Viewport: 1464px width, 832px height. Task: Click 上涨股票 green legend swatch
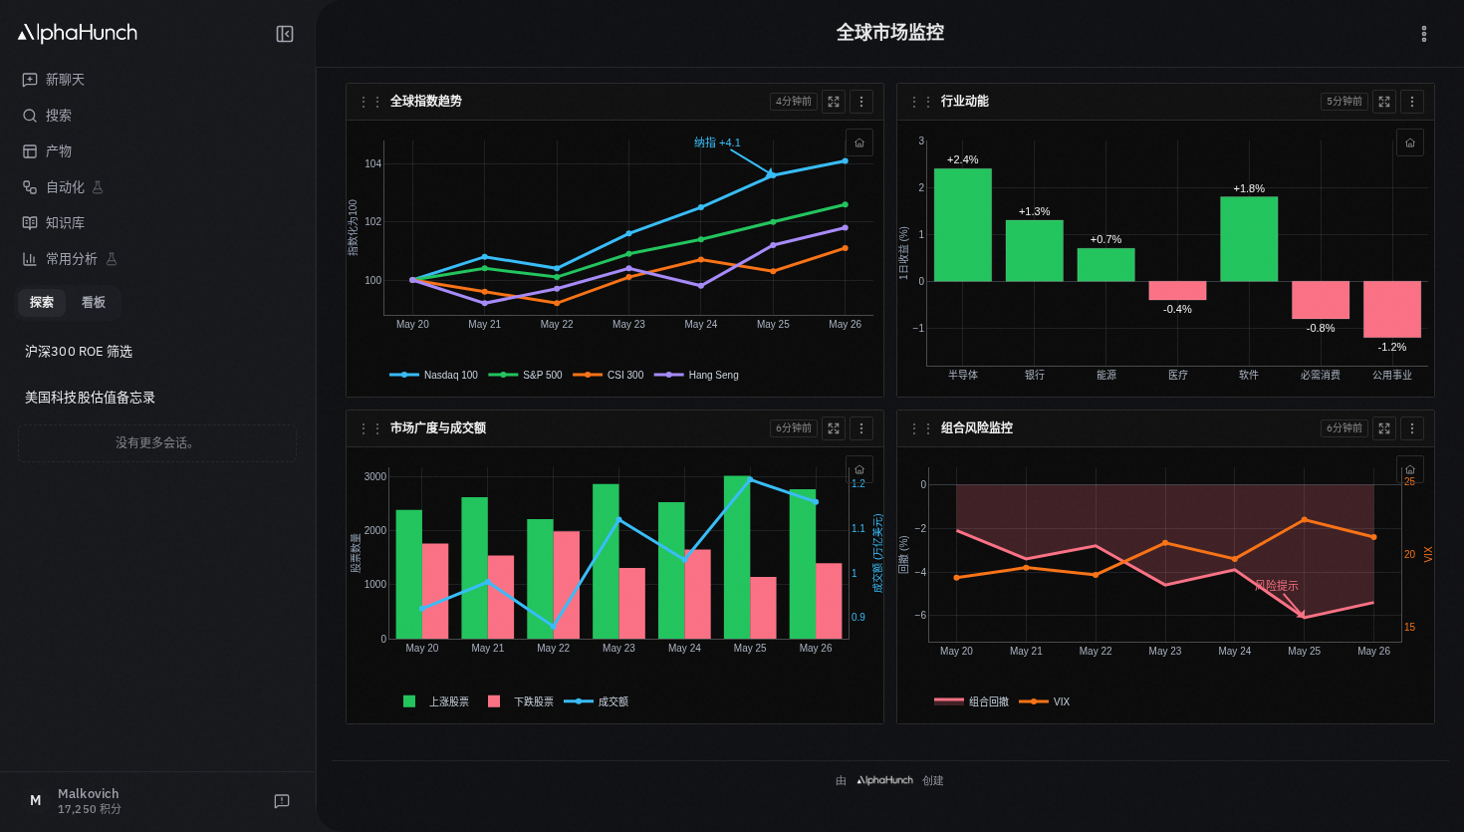(409, 701)
